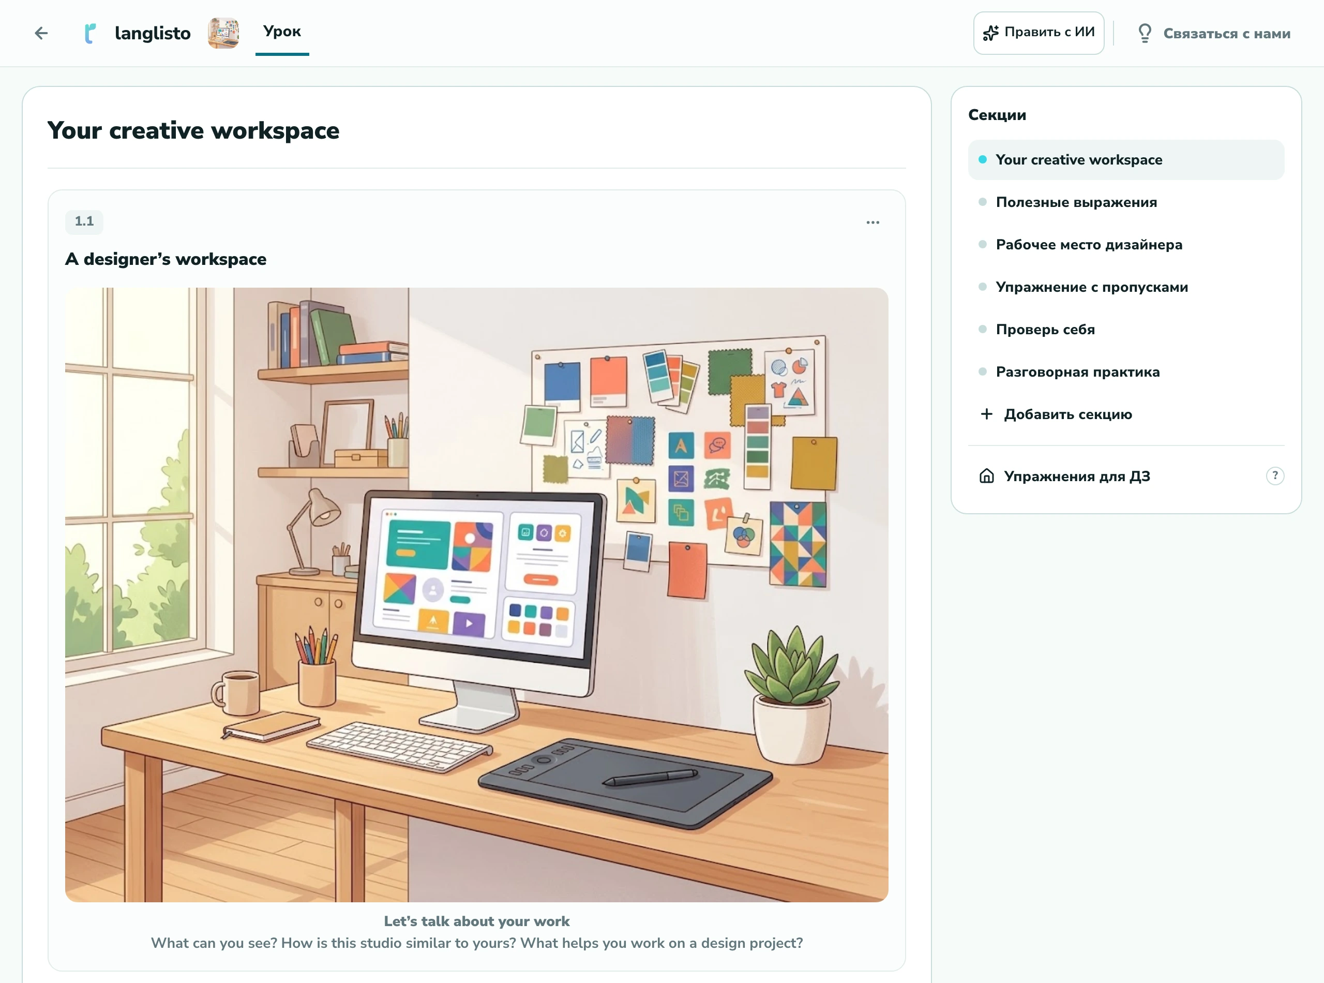This screenshot has height=983, width=1324.
Task: Switch to the Урок tab
Action: [282, 32]
